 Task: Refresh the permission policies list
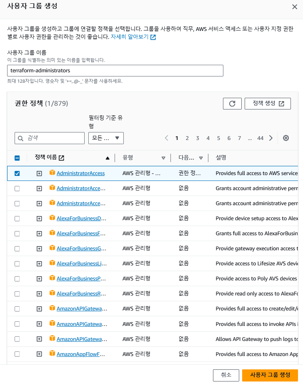click(x=232, y=104)
